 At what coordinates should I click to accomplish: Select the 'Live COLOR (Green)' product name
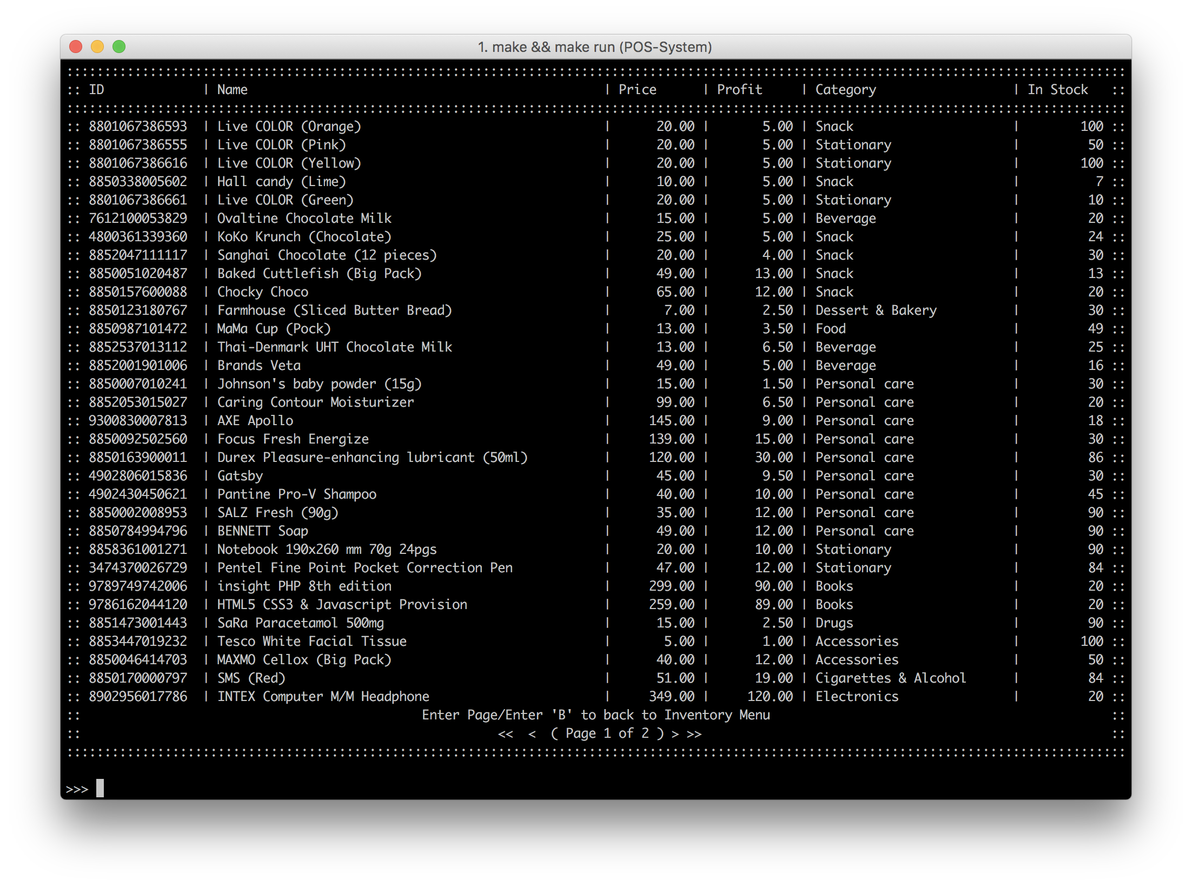pos(286,200)
